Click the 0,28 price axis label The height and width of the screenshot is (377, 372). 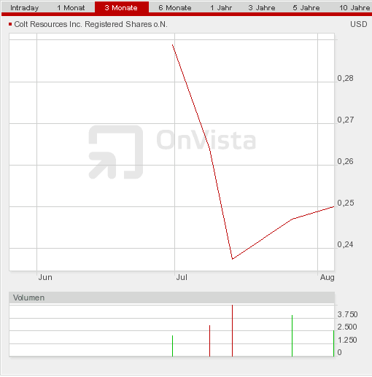345,78
